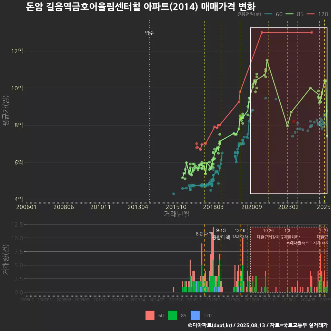Click the 종합대책 policy annotation
Screen dimensions: 331x331
pos(221,237)
